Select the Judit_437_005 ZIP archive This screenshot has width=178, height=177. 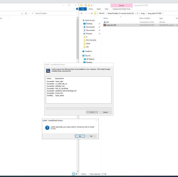pos(111,25)
